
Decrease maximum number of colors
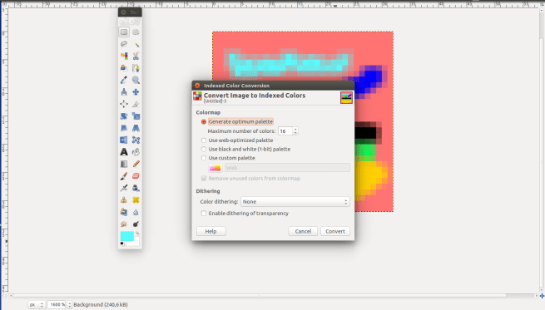(x=295, y=133)
